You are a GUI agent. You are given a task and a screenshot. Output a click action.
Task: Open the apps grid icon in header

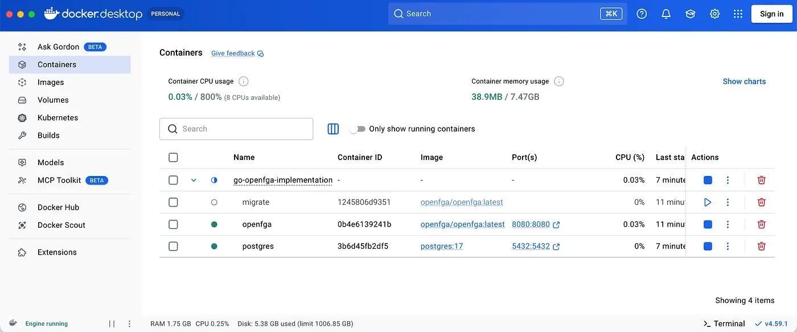tap(738, 14)
